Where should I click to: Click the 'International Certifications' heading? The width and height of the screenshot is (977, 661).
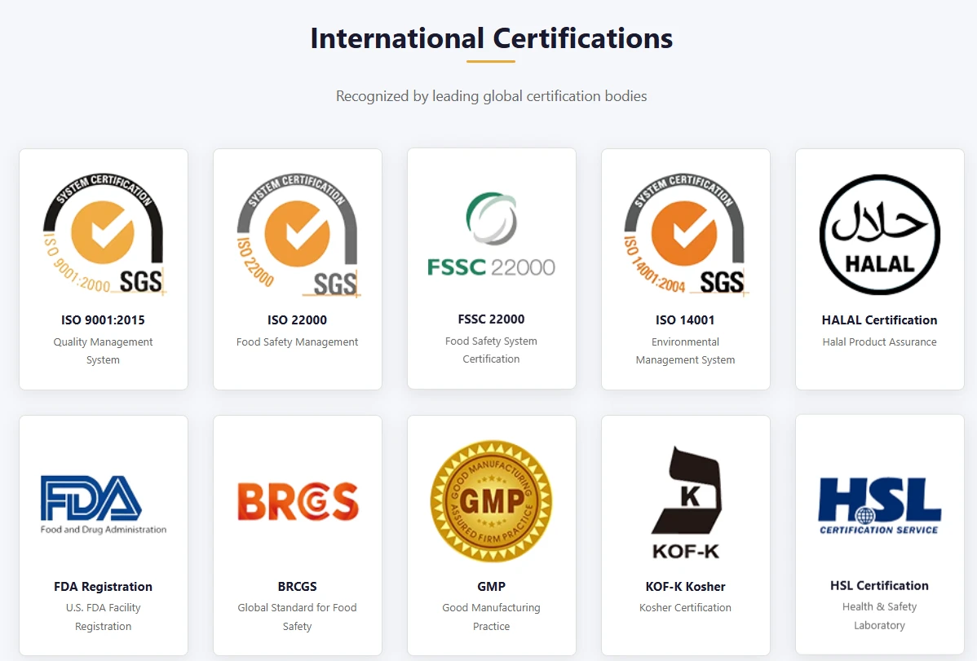(x=492, y=38)
